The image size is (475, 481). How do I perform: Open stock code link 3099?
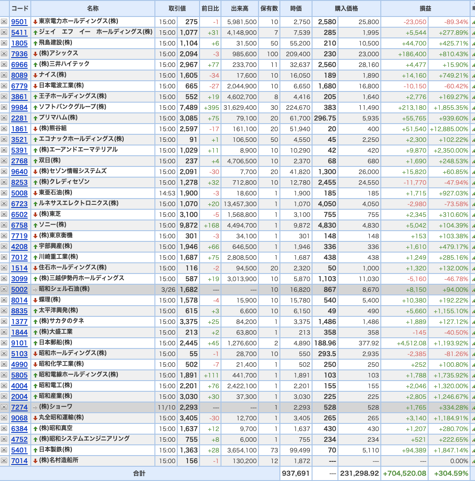(x=19, y=279)
